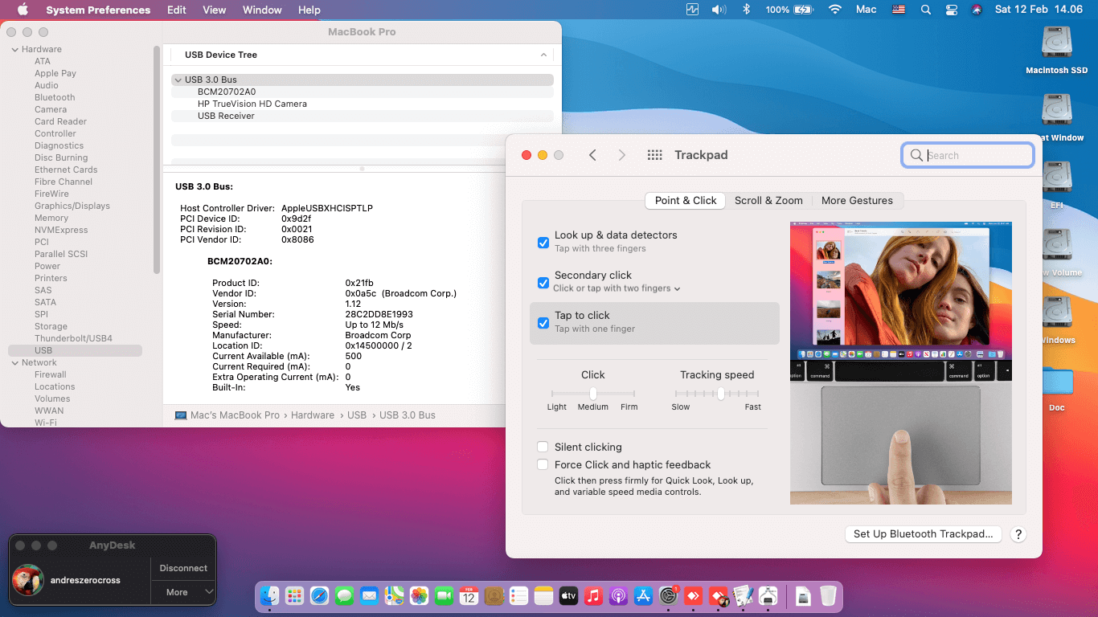The width and height of the screenshot is (1098, 617).
Task: Open Bluetooth status in menu bar
Action: point(746,10)
